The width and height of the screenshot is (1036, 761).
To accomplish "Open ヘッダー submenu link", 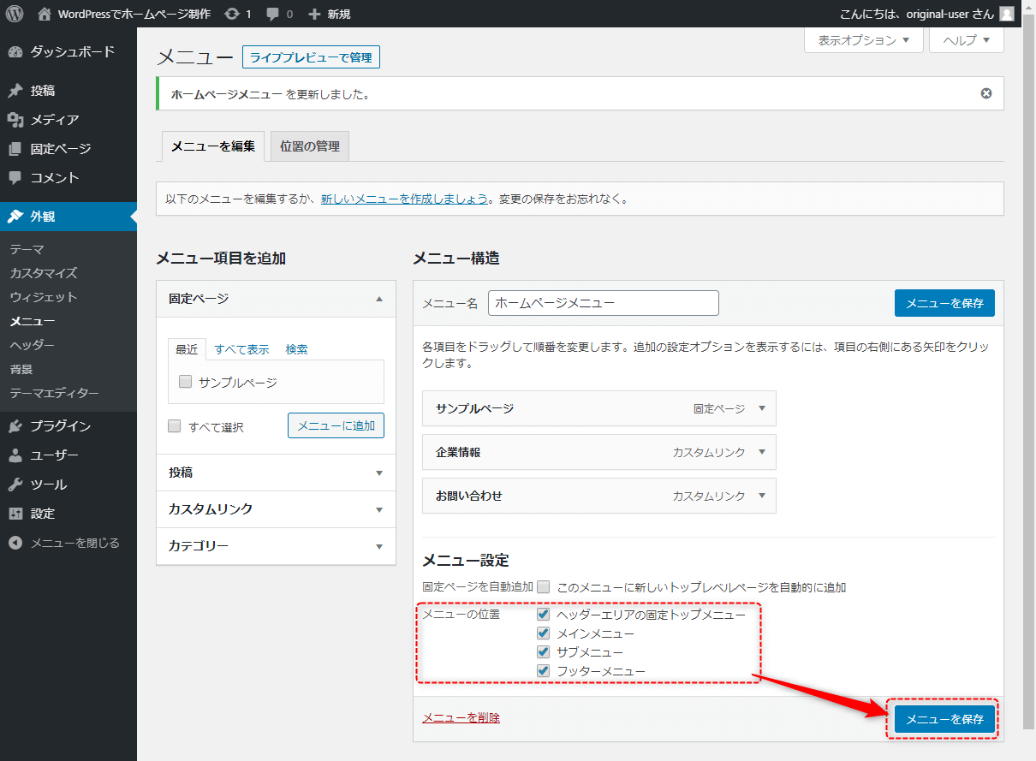I will click(33, 345).
